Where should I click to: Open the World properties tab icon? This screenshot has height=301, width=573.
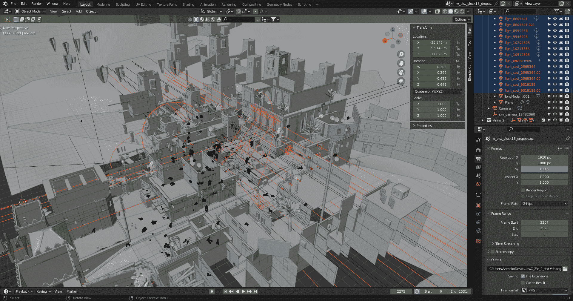click(478, 184)
